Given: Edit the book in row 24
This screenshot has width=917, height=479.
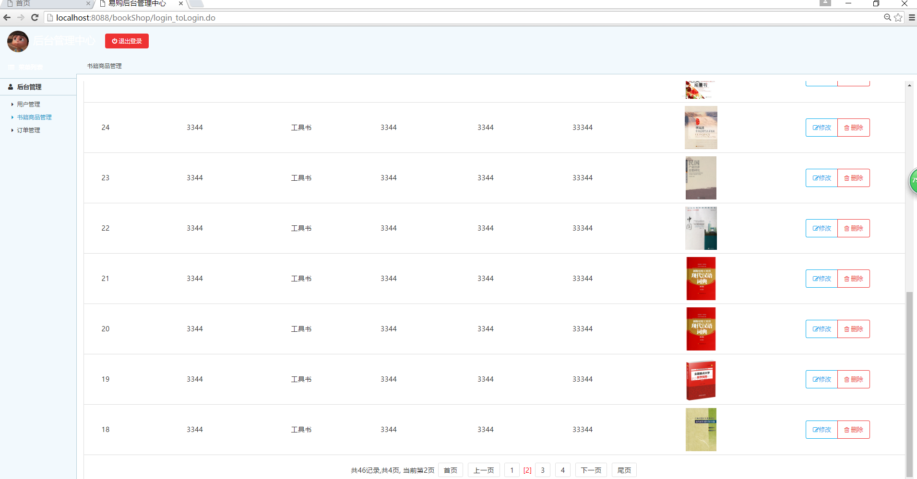Looking at the screenshot, I should (x=822, y=128).
